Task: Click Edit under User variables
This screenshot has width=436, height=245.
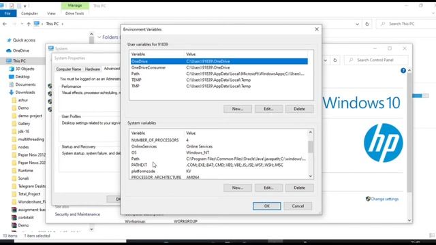Action: point(268,109)
